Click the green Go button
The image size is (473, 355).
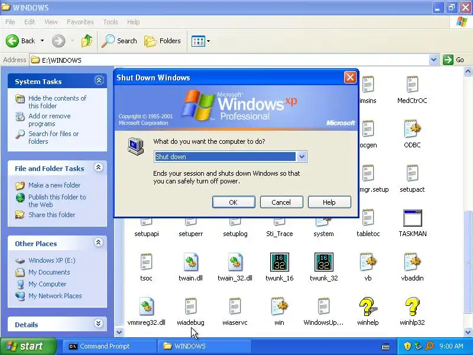[453, 60]
